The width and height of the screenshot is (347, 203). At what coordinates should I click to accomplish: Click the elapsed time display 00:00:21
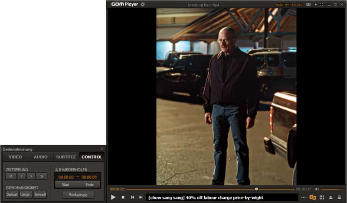click(117, 189)
